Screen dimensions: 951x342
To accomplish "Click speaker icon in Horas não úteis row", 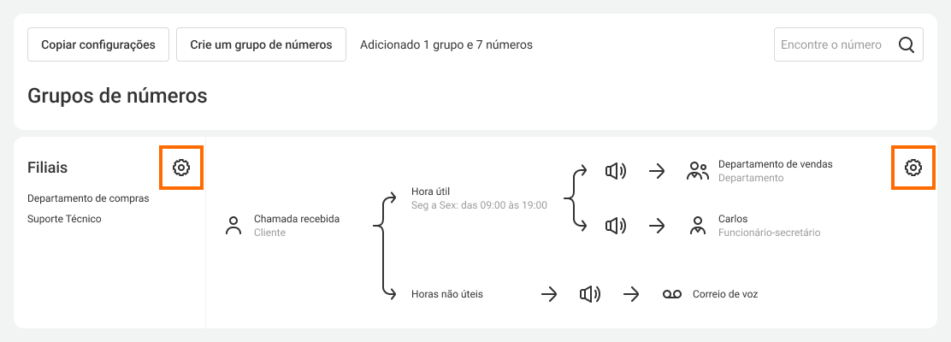I will [589, 294].
